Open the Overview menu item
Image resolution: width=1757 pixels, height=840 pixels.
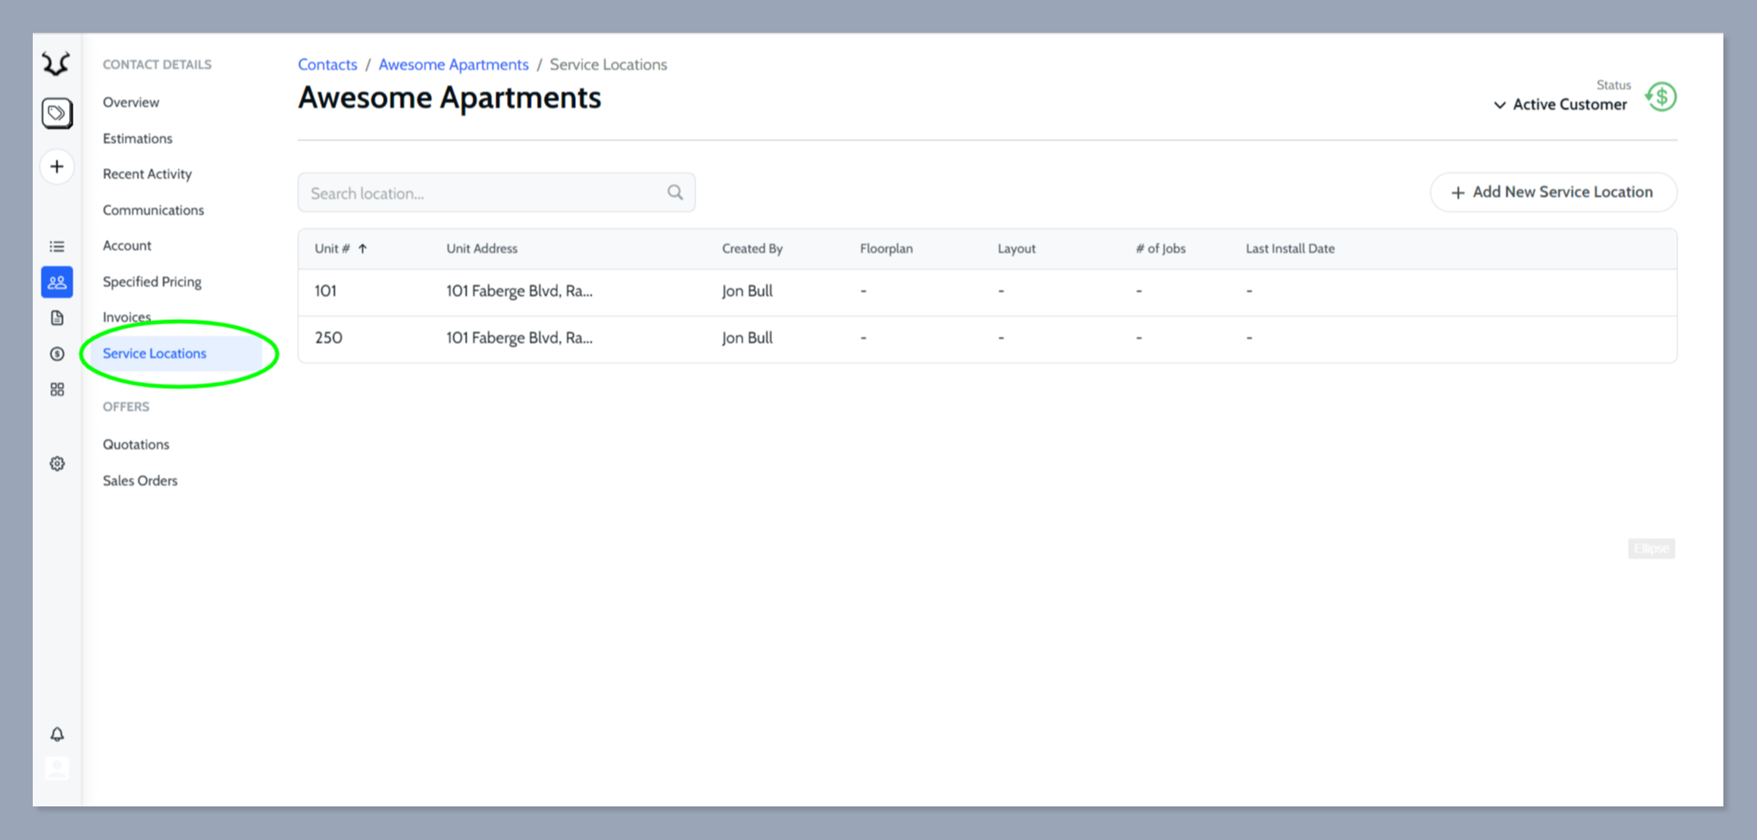click(131, 103)
